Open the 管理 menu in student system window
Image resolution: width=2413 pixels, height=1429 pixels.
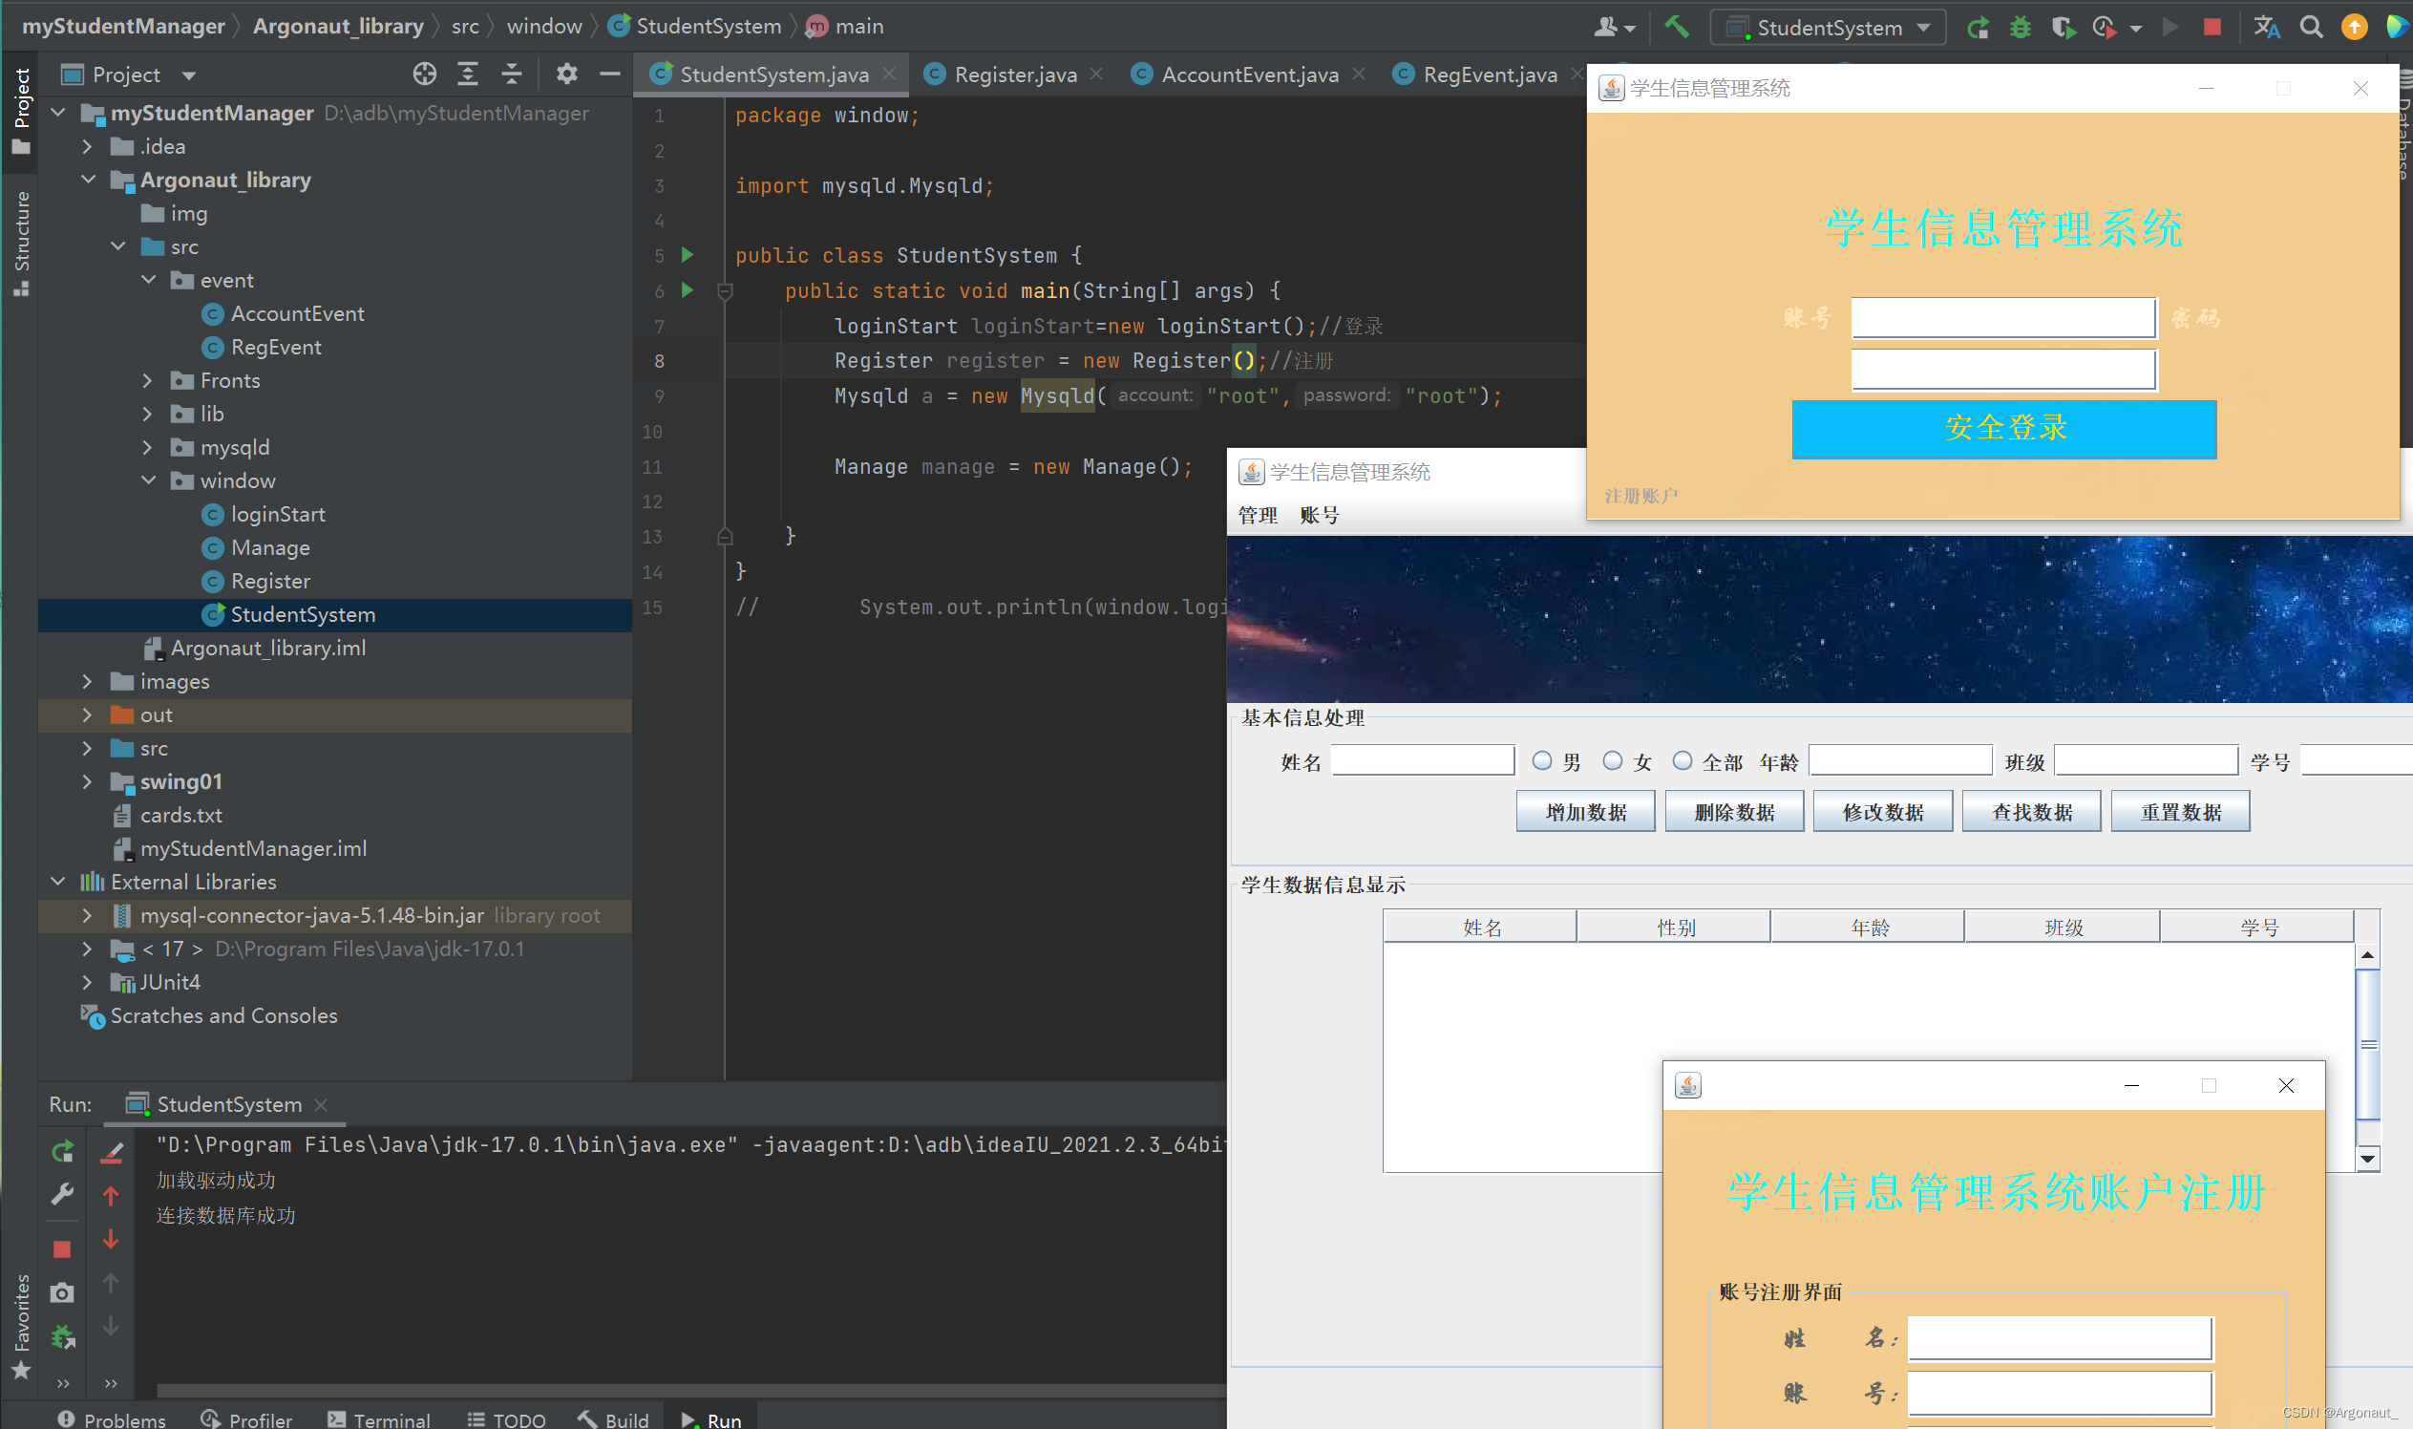point(1257,515)
